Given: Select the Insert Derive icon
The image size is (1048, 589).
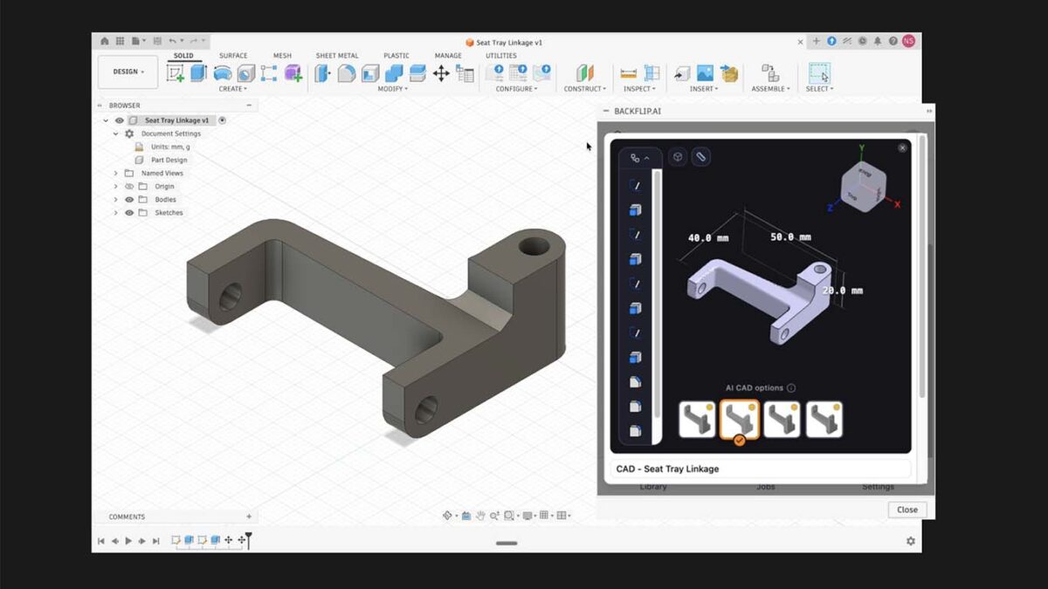Looking at the screenshot, I should 681,73.
